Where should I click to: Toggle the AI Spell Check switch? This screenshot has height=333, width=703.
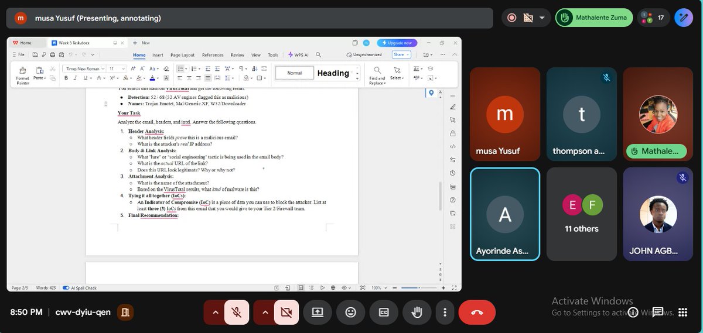point(66,287)
